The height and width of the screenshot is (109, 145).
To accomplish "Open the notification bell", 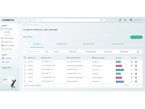I will point(125,20).
